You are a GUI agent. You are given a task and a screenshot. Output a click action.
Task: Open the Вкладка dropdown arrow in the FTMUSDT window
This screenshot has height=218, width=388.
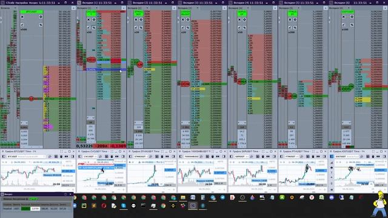click(x=298, y=8)
